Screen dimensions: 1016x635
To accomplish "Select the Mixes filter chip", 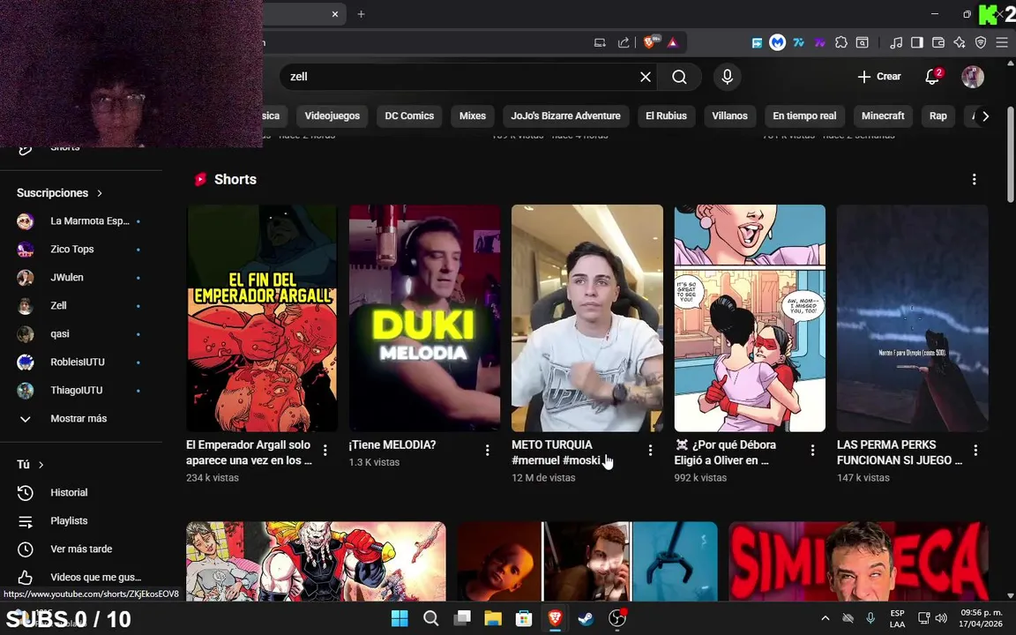I will click(x=473, y=116).
